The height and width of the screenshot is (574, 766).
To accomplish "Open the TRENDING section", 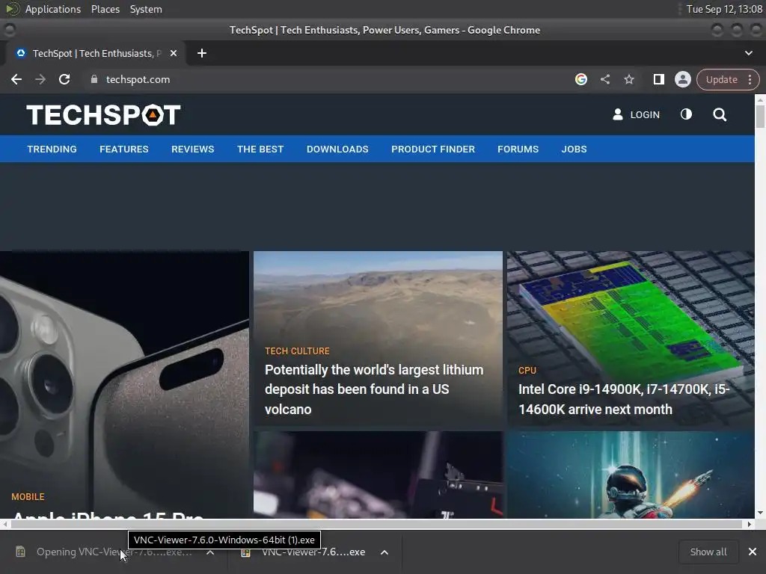I will point(52,149).
